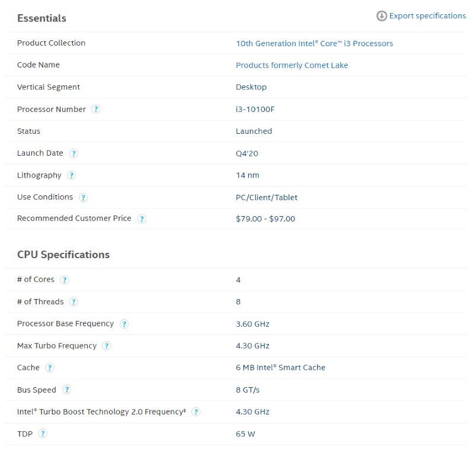This screenshot has height=450, width=474.
Task: Open 10th Generation Intel Core i3 Processors link
Action: point(315,43)
